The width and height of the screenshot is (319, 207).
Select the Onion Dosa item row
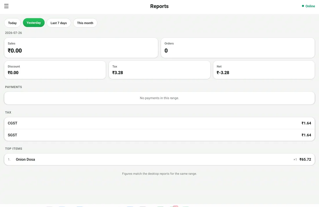pyautogui.click(x=159, y=159)
